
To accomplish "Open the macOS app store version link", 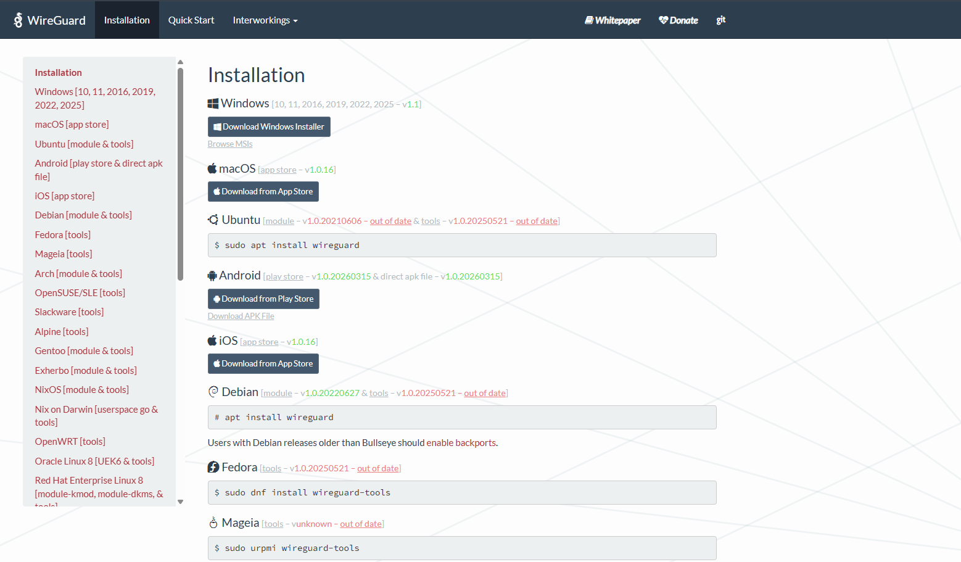I will click(278, 170).
